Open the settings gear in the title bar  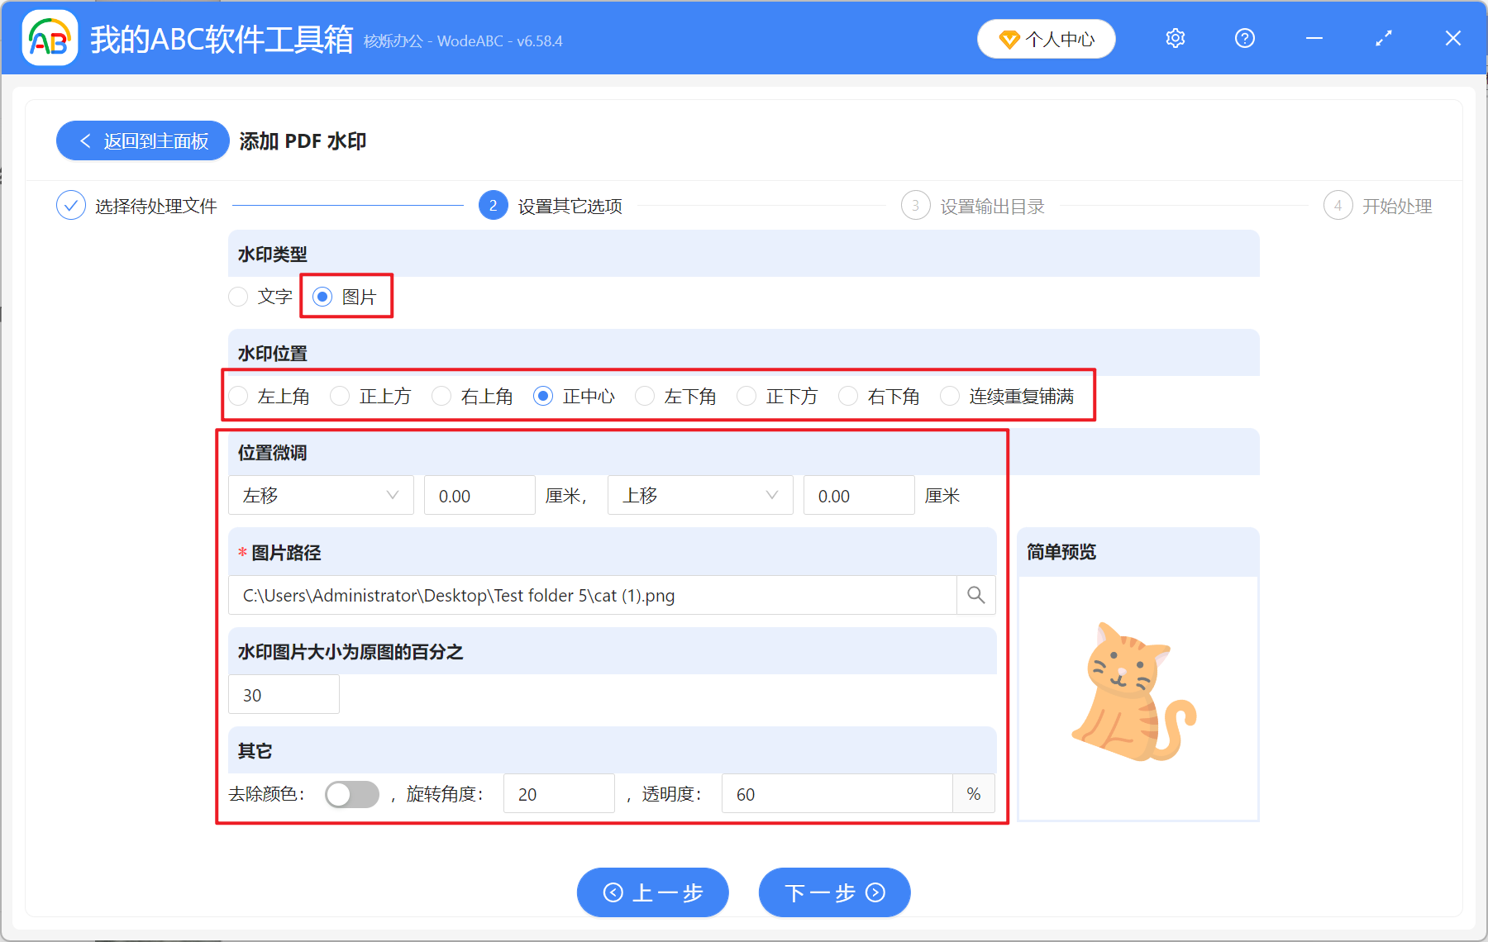coord(1175,38)
